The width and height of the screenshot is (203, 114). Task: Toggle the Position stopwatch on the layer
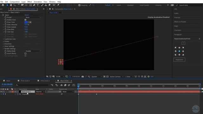pos(18,94)
